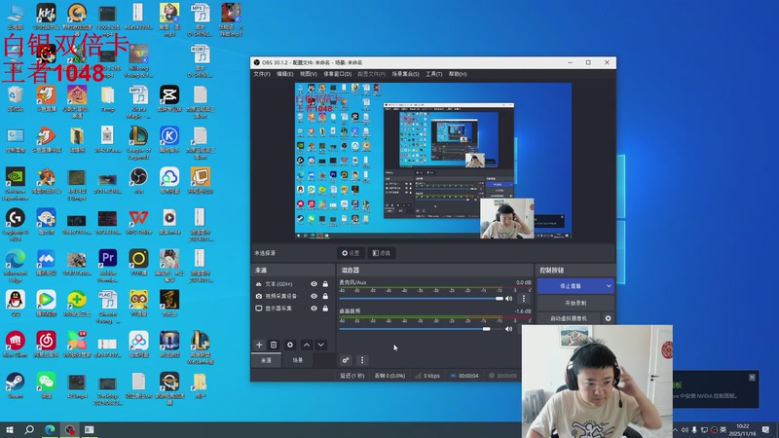This screenshot has height=438, width=779.
Task: Select WPS Office desktop icon
Action: [138, 222]
